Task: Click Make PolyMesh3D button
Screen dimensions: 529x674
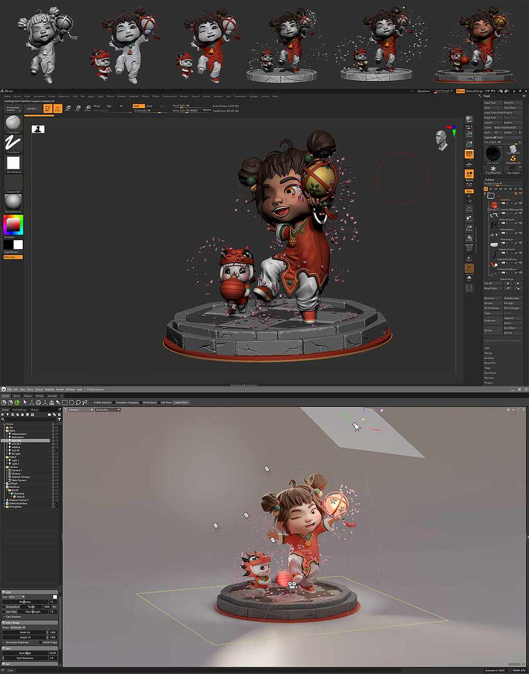Action: (x=508, y=127)
